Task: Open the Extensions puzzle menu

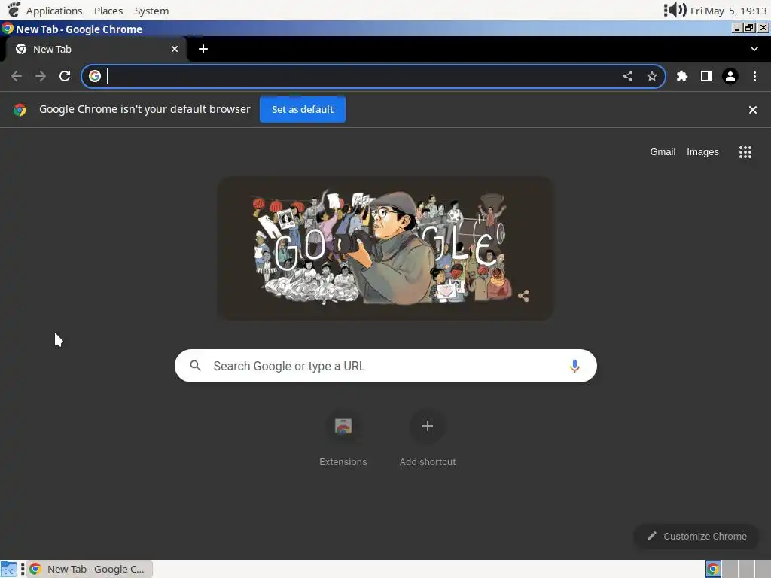Action: pos(682,76)
